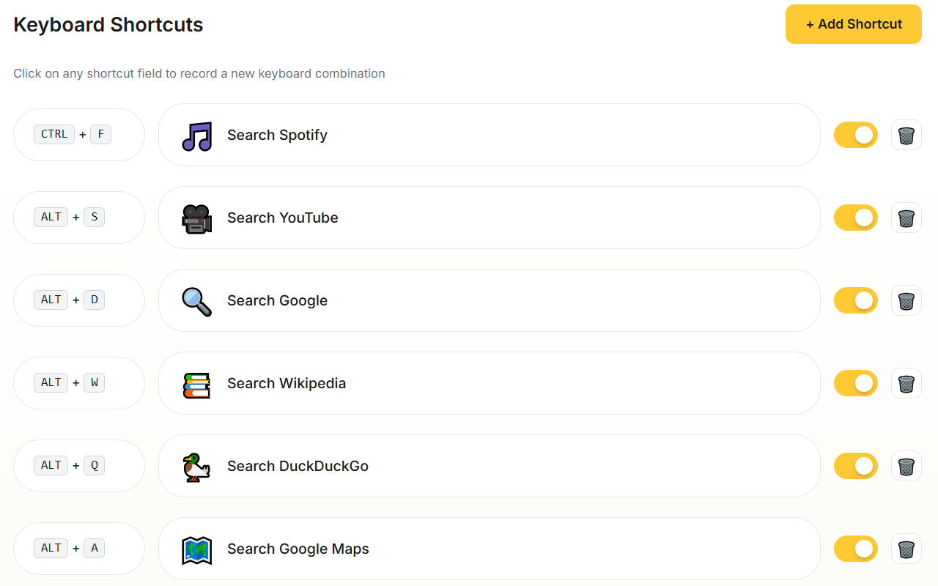
Task: Turn off the Search Google toggle
Action: click(x=856, y=300)
